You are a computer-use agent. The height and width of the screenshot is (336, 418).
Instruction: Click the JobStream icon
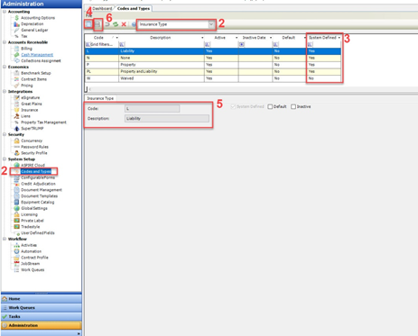click(x=17, y=264)
